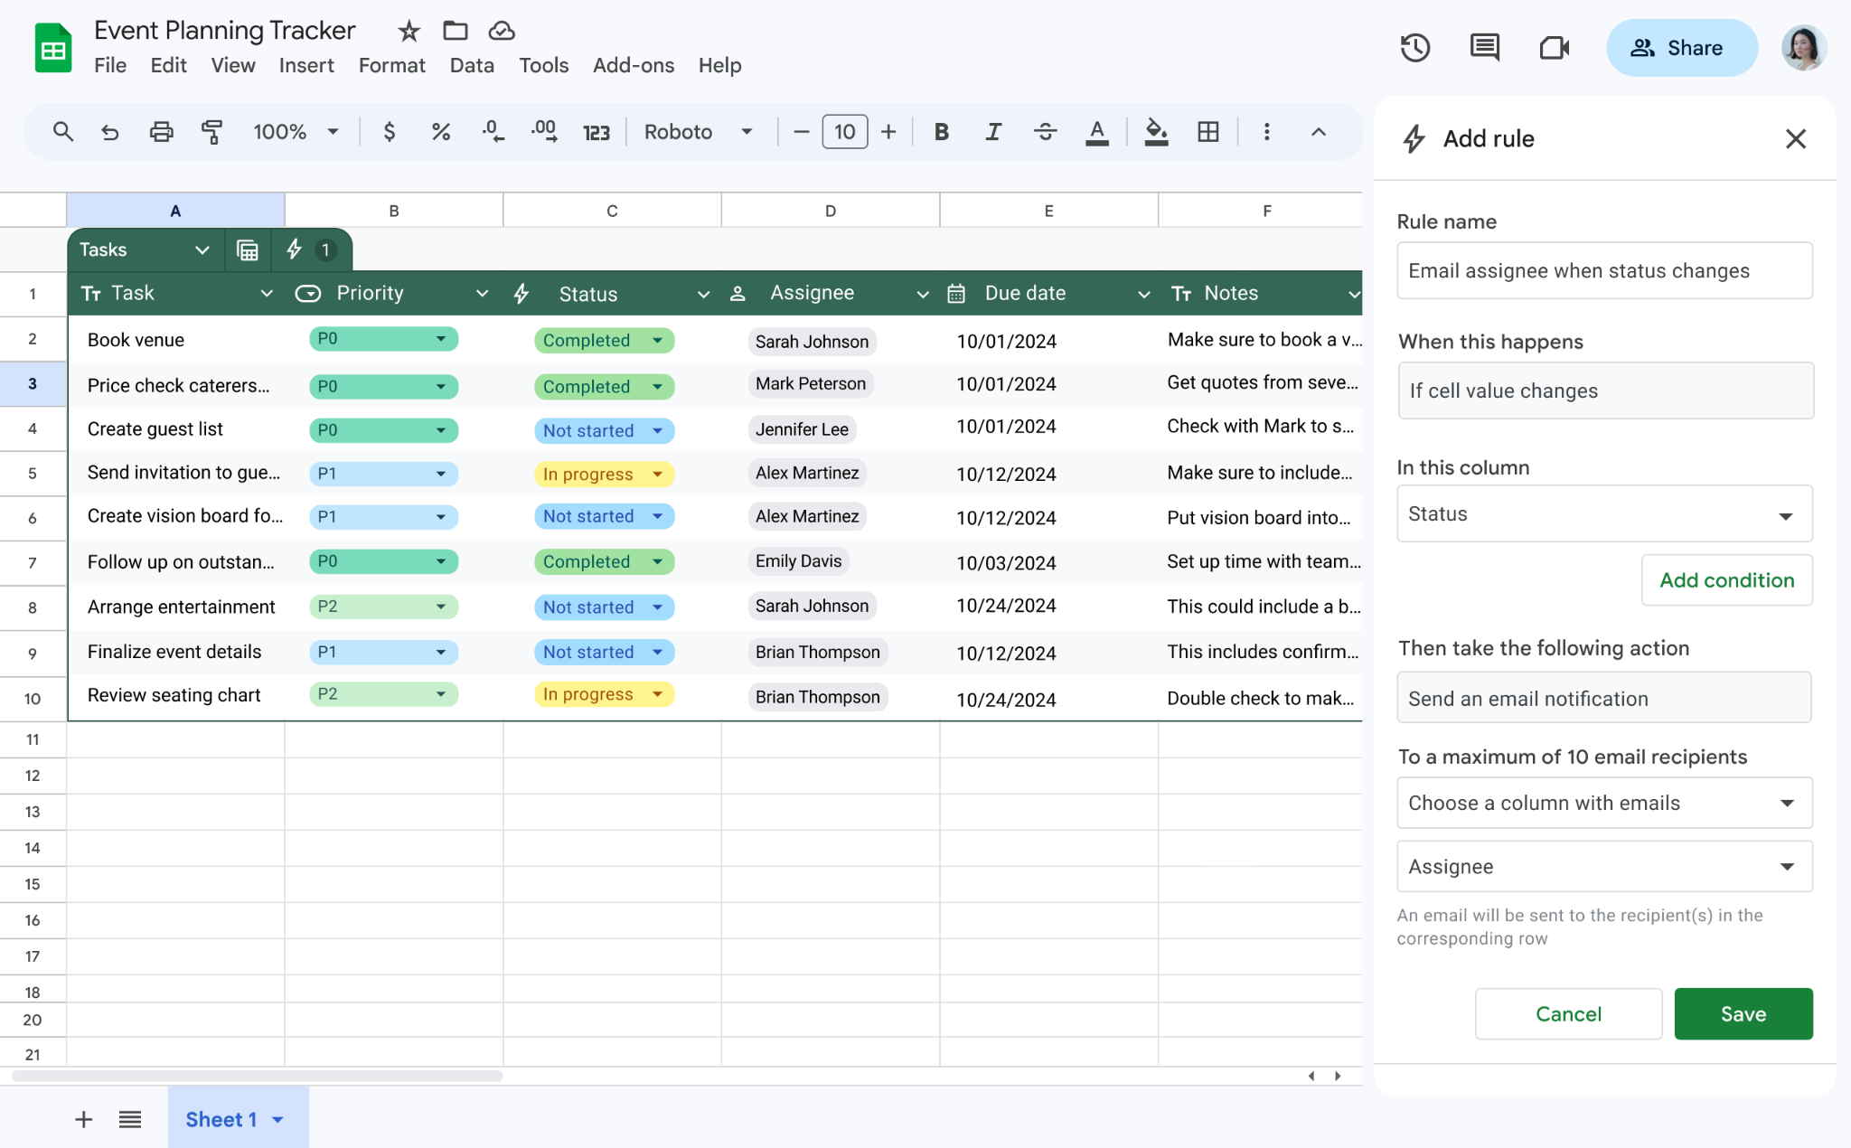Viewport: 1851px width, 1148px height.
Task: Open the borders menu
Action: click(x=1208, y=132)
